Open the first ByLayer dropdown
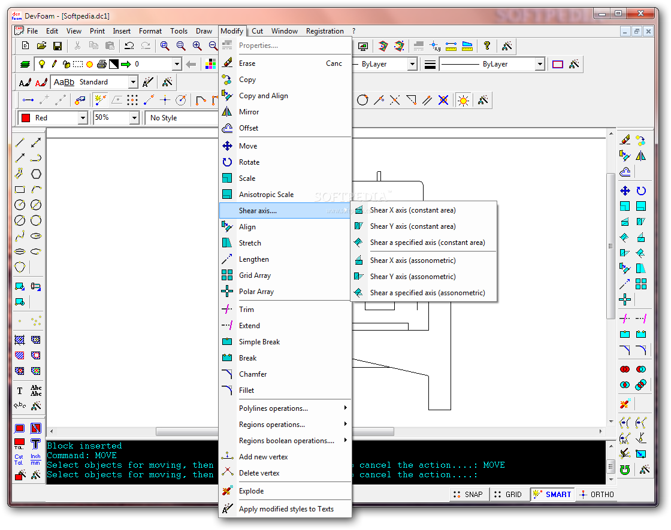The height and width of the screenshot is (530, 671). pos(412,64)
